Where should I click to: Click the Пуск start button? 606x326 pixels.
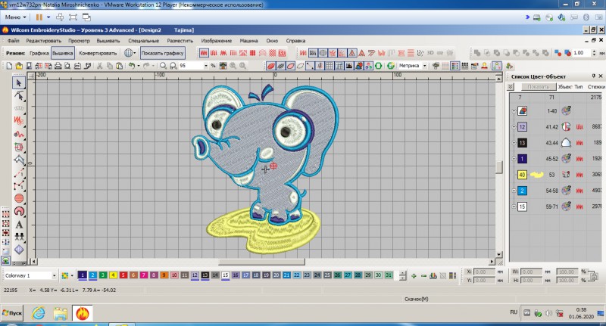tap(12, 313)
